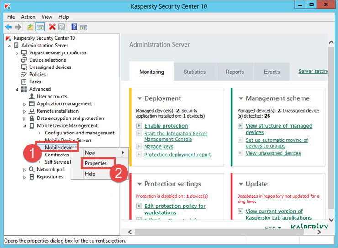Collapse the Management scheme section triangle
The width and height of the screenshot is (338, 248).
(241, 98)
